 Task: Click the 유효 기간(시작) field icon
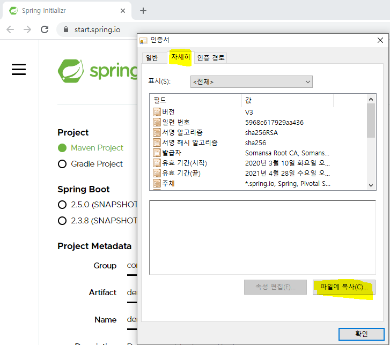point(157,163)
